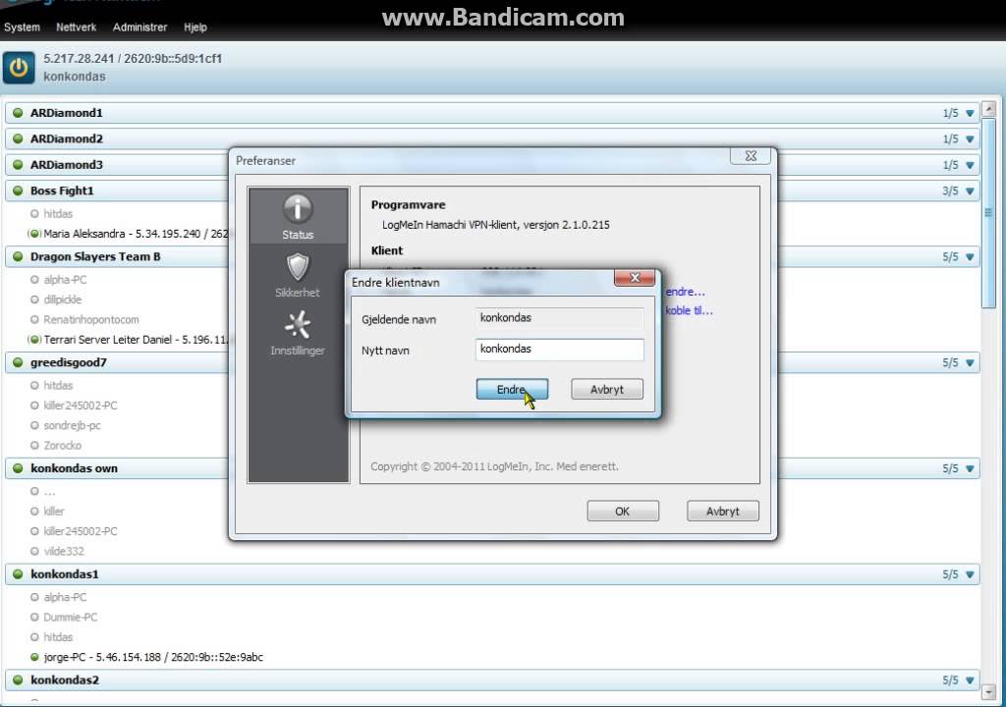Screen dimensions: 1006x707
Task: Click the Nytt navn text field
Action: point(559,349)
